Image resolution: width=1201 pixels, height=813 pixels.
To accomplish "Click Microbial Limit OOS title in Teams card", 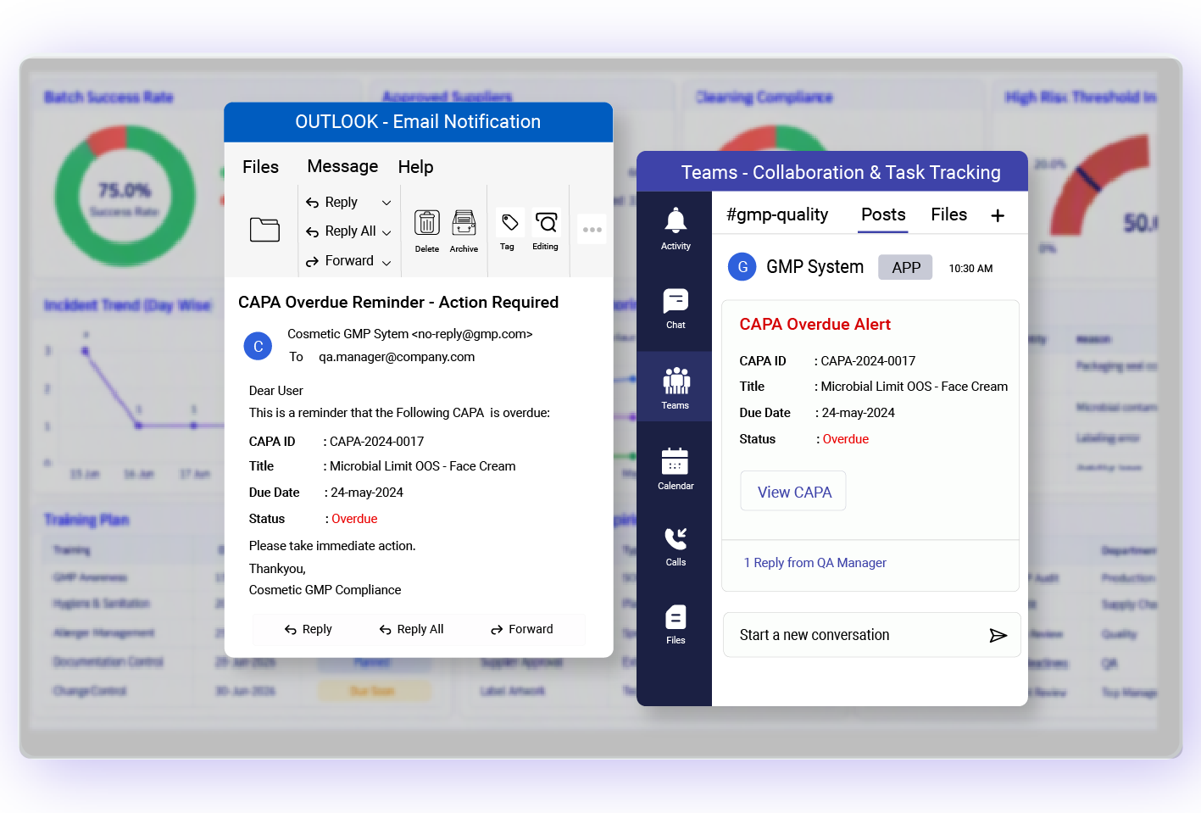I will click(x=915, y=387).
